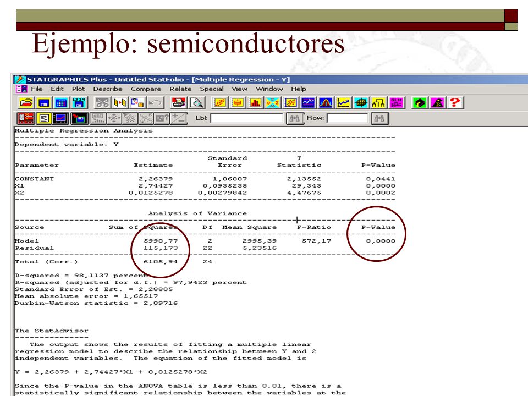Launch the StatAdvisor graduation cap icon
528x396 pixels.
pyautogui.click(x=420, y=102)
